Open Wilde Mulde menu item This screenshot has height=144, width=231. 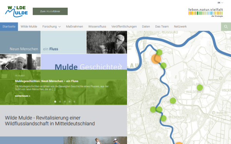29,26
